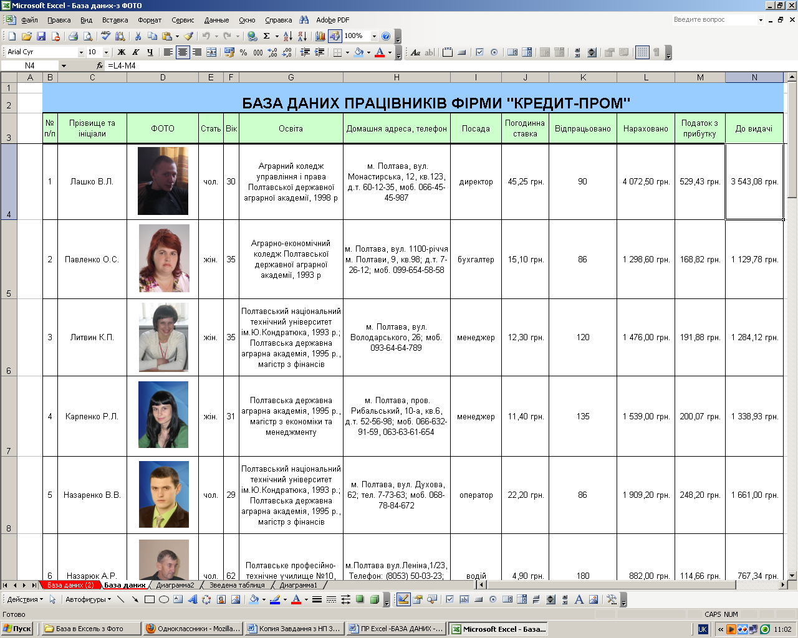Open print preview
This screenshot has height=638, width=798.
[88, 36]
